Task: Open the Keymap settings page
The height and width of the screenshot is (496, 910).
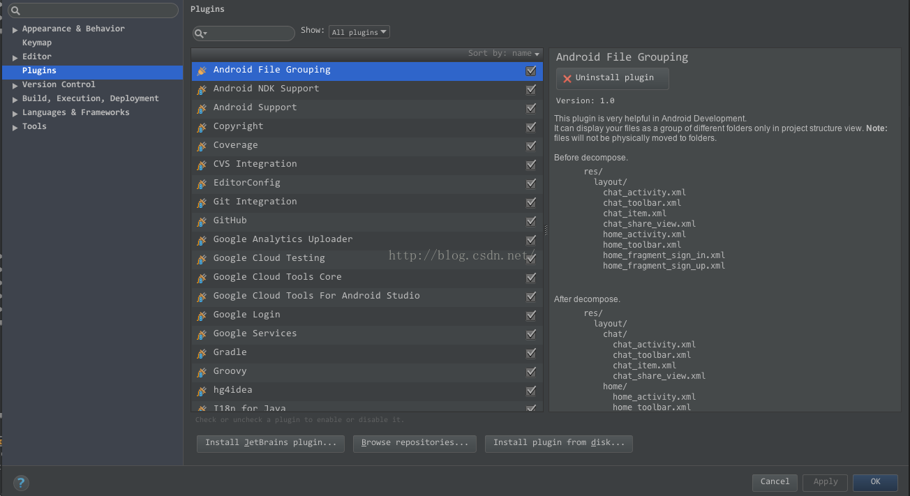Action: point(37,43)
